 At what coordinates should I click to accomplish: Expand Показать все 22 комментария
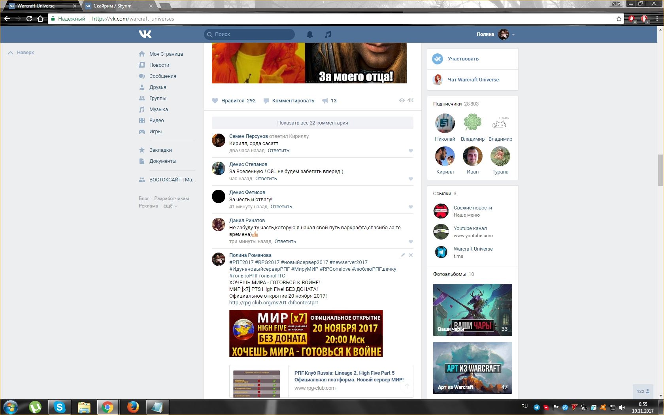click(313, 123)
